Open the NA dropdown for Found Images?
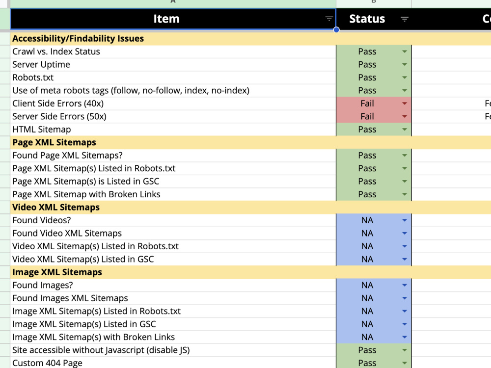This screenshot has height=368, width=491. click(x=404, y=286)
